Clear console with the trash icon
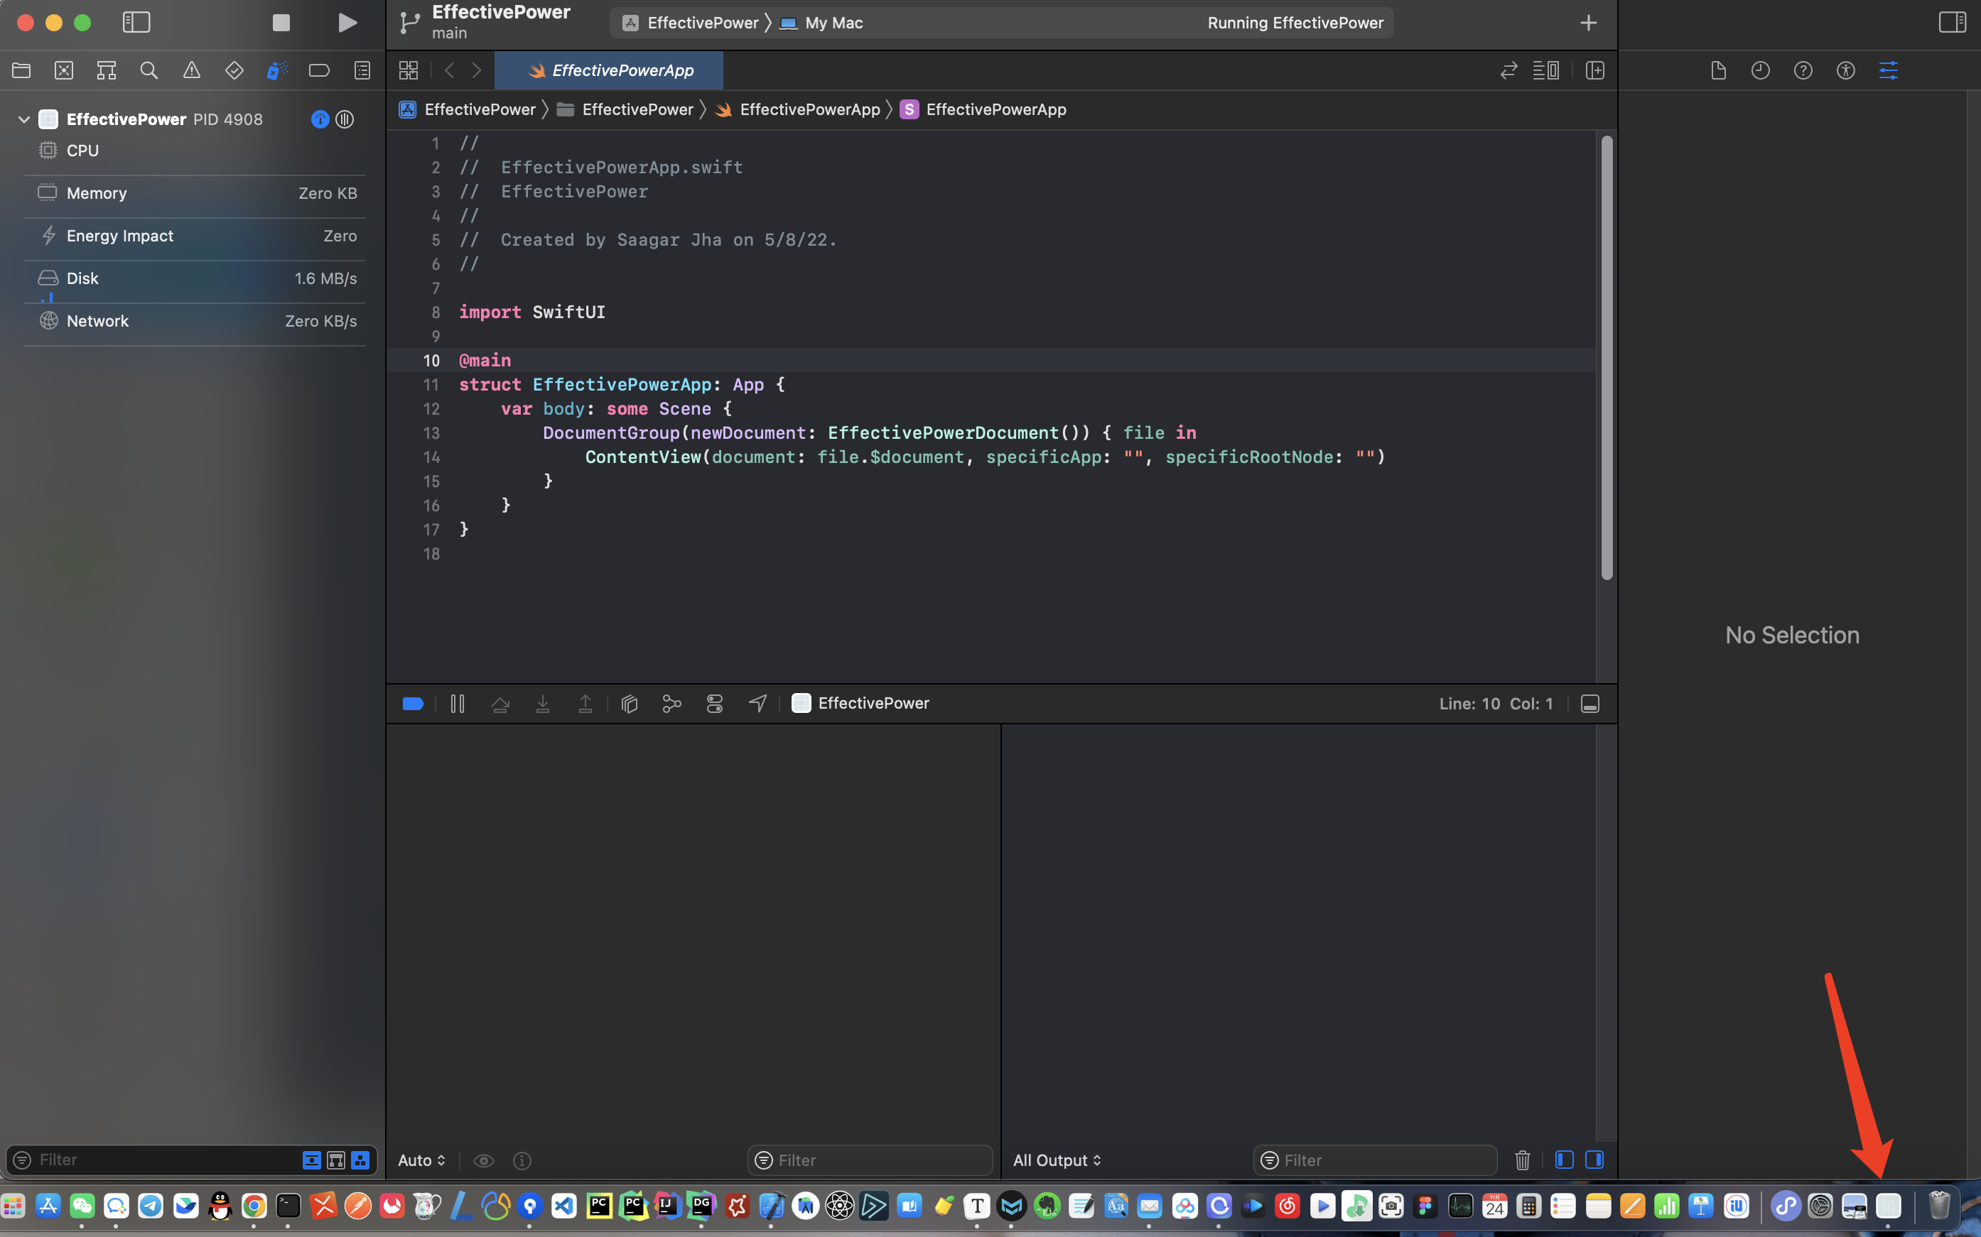This screenshot has height=1237, width=1981. click(1522, 1160)
